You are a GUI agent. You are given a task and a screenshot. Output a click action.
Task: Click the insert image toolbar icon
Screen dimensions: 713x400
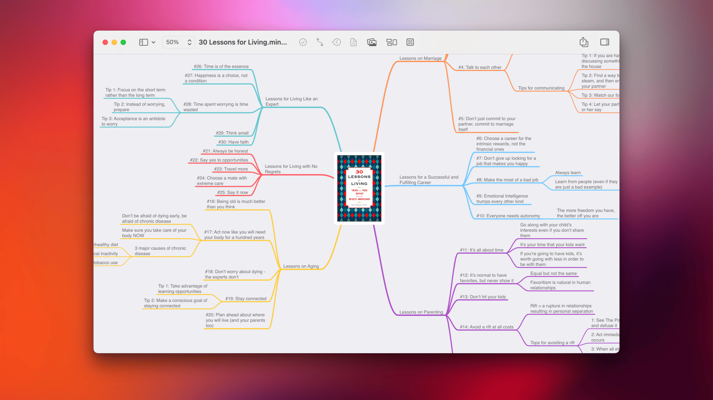tap(372, 42)
